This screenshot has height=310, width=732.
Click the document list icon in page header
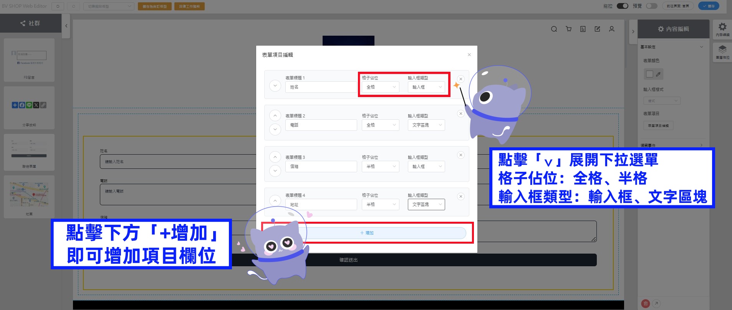[583, 29]
